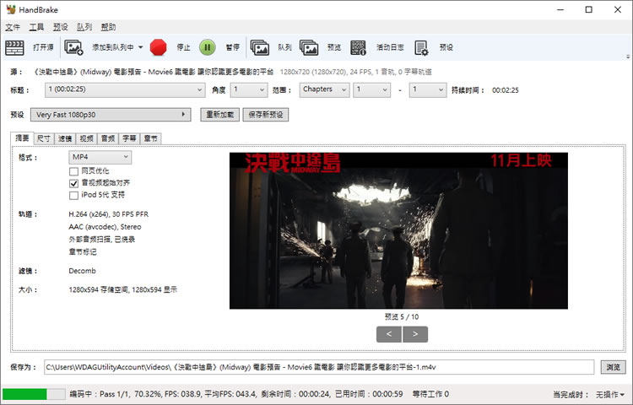Click the 停止 label in toolbar
The image size is (633, 405).
(x=184, y=47)
